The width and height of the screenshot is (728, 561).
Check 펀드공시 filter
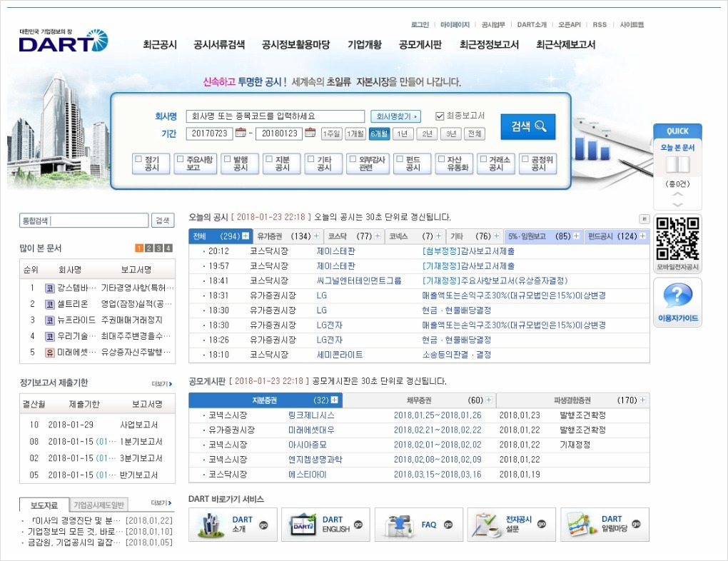click(399, 159)
